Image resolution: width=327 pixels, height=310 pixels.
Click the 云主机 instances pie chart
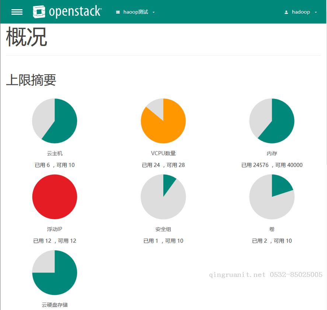click(x=55, y=121)
